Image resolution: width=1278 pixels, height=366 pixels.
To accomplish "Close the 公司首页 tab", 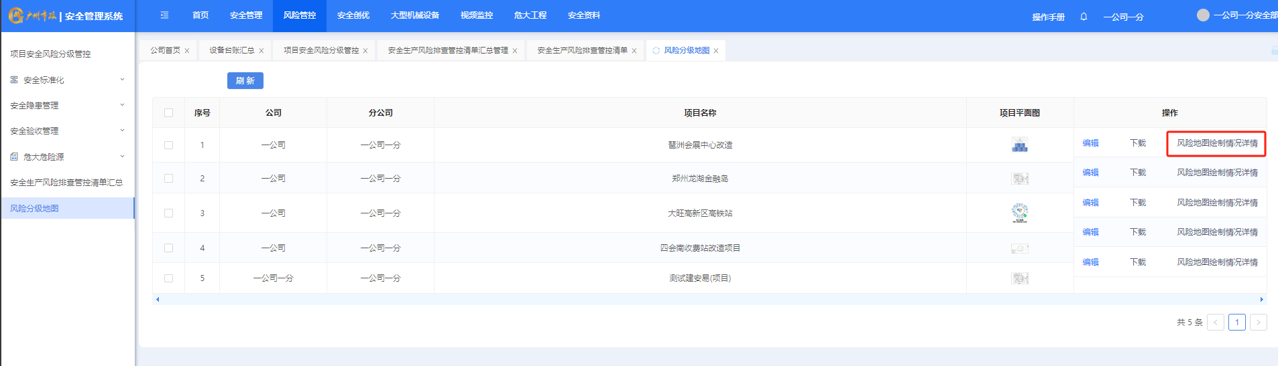I will 187,51.
